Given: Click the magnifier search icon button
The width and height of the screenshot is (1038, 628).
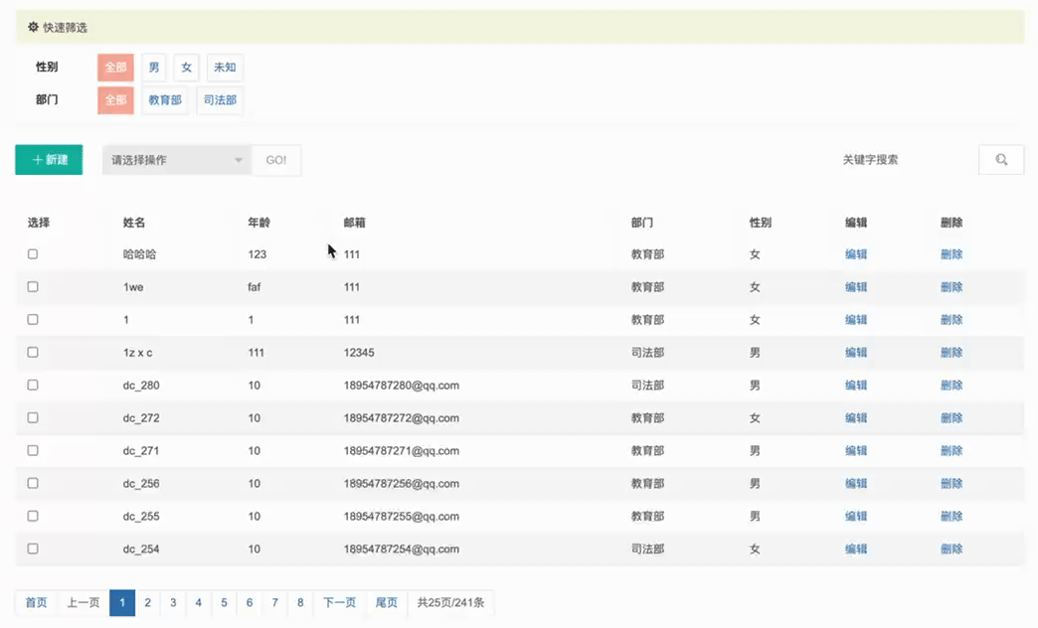Looking at the screenshot, I should tap(1001, 160).
